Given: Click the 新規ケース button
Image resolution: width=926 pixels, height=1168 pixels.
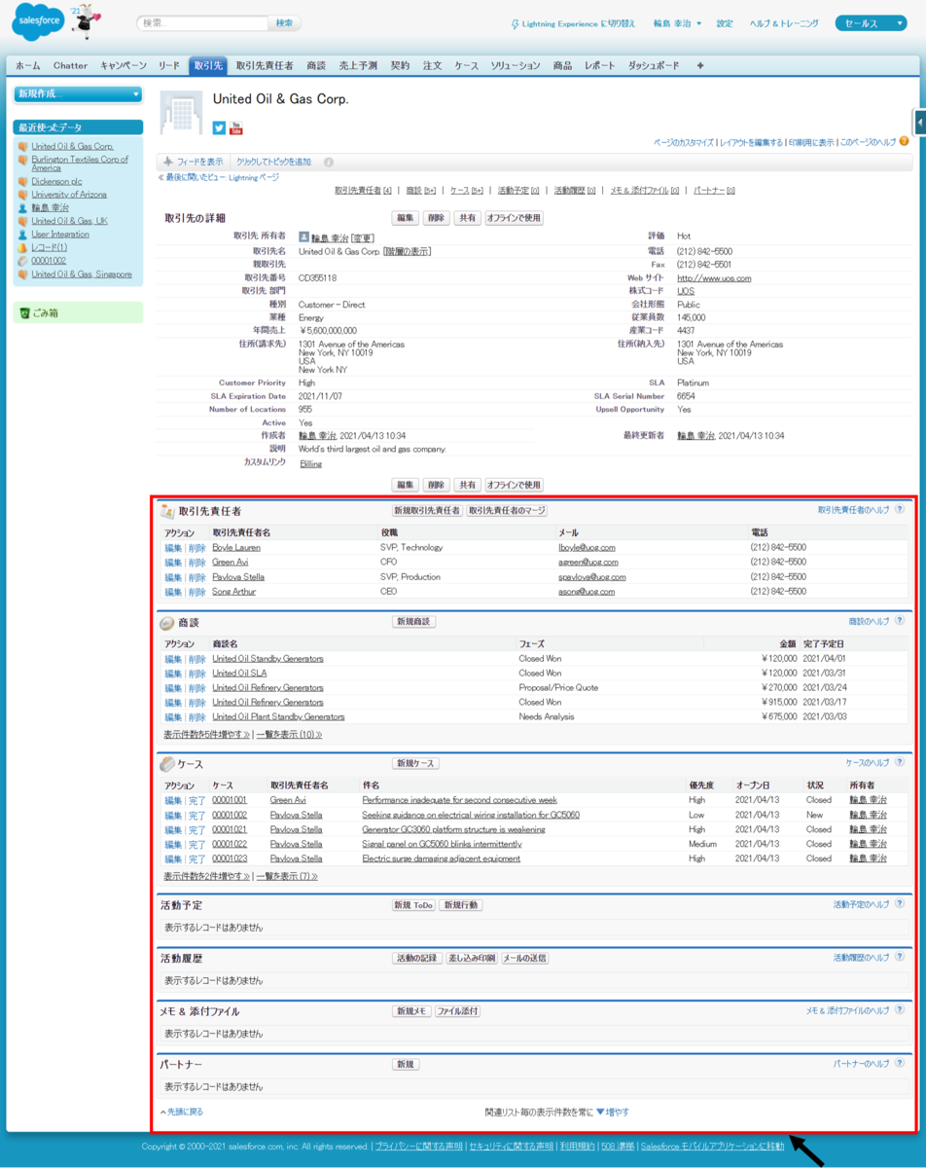Looking at the screenshot, I should pos(415,764).
